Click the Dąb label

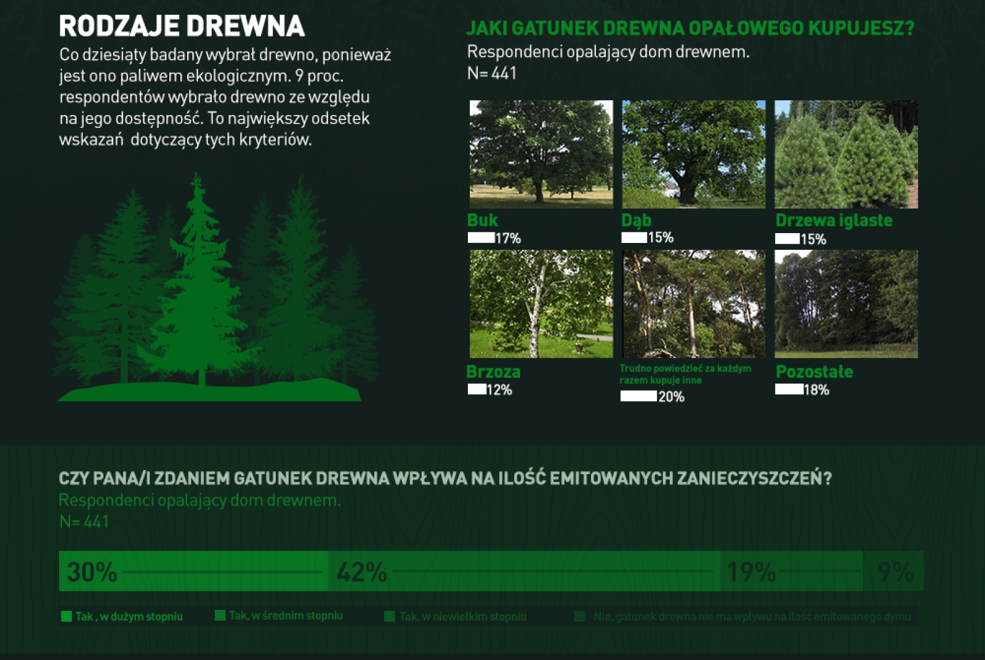click(x=636, y=220)
